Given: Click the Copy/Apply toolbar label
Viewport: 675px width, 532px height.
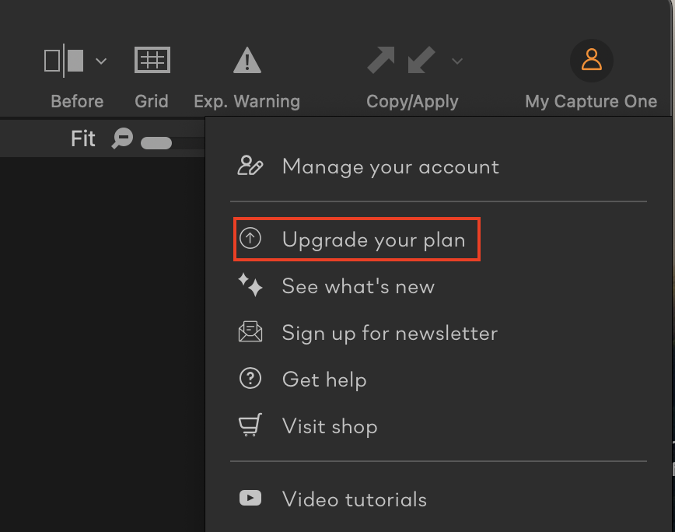Looking at the screenshot, I should click(412, 102).
